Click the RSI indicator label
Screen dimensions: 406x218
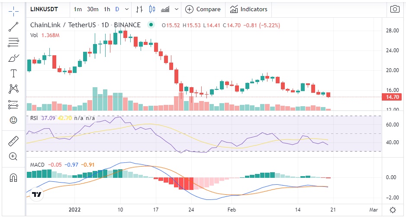coord(34,118)
